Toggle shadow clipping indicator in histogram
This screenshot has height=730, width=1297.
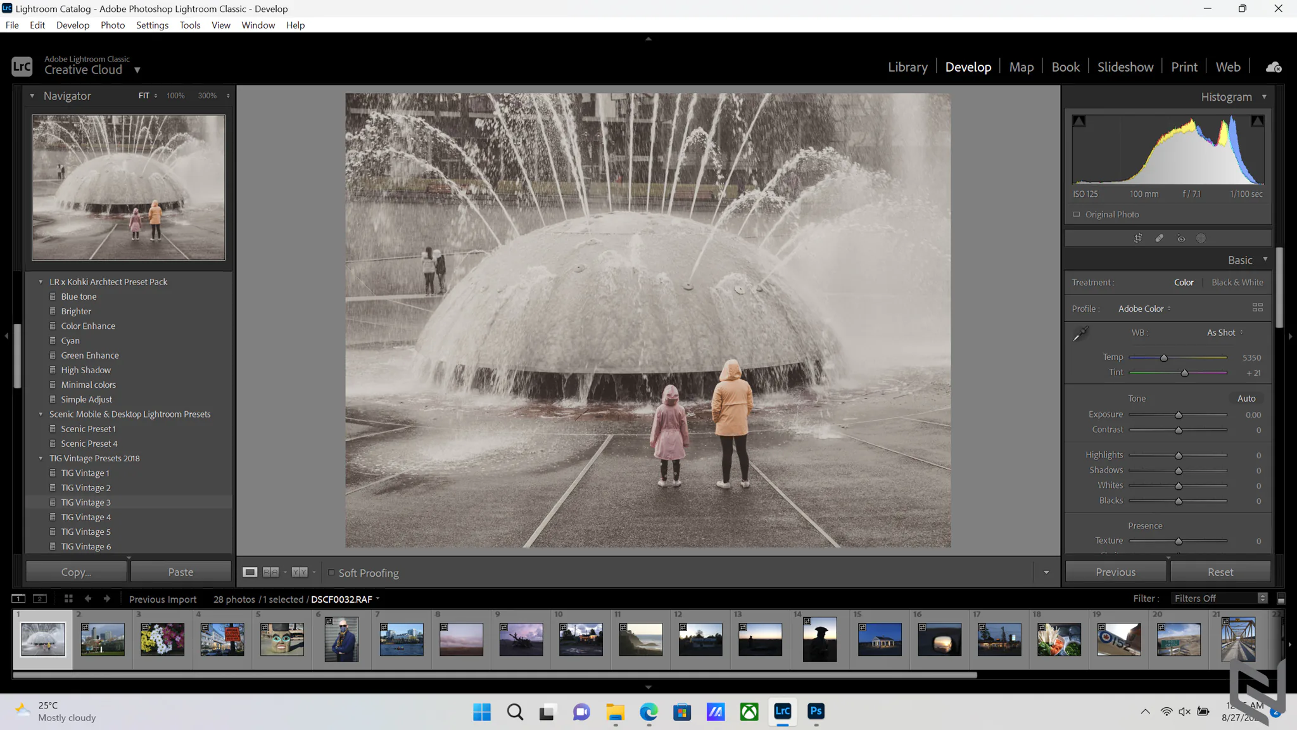pyautogui.click(x=1079, y=121)
